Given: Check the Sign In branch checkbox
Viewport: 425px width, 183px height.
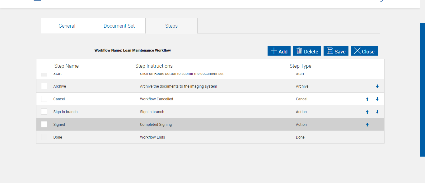Looking at the screenshot, I should (x=44, y=112).
